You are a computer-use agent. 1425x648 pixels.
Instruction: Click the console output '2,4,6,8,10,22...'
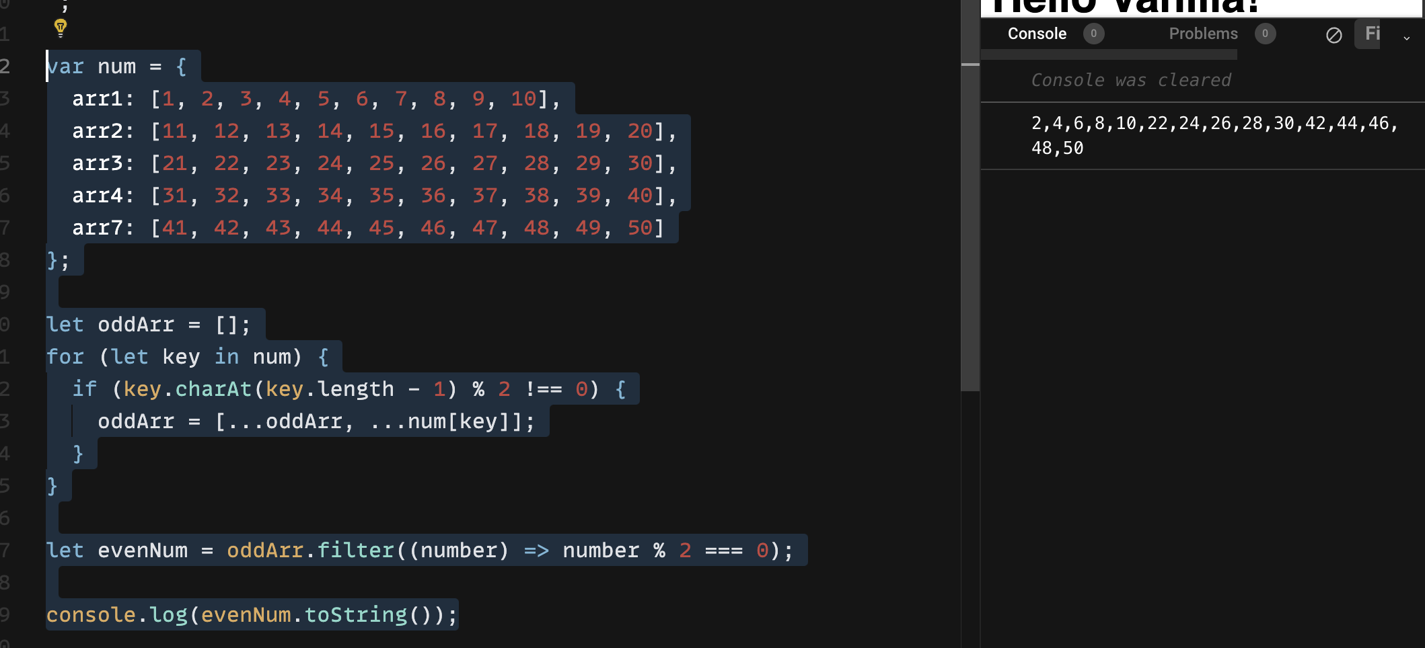tap(1214, 136)
